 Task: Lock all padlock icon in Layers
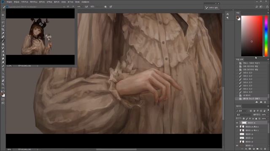click(256, 118)
